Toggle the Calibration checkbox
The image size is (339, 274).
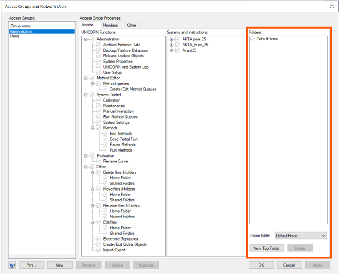pos(99,100)
